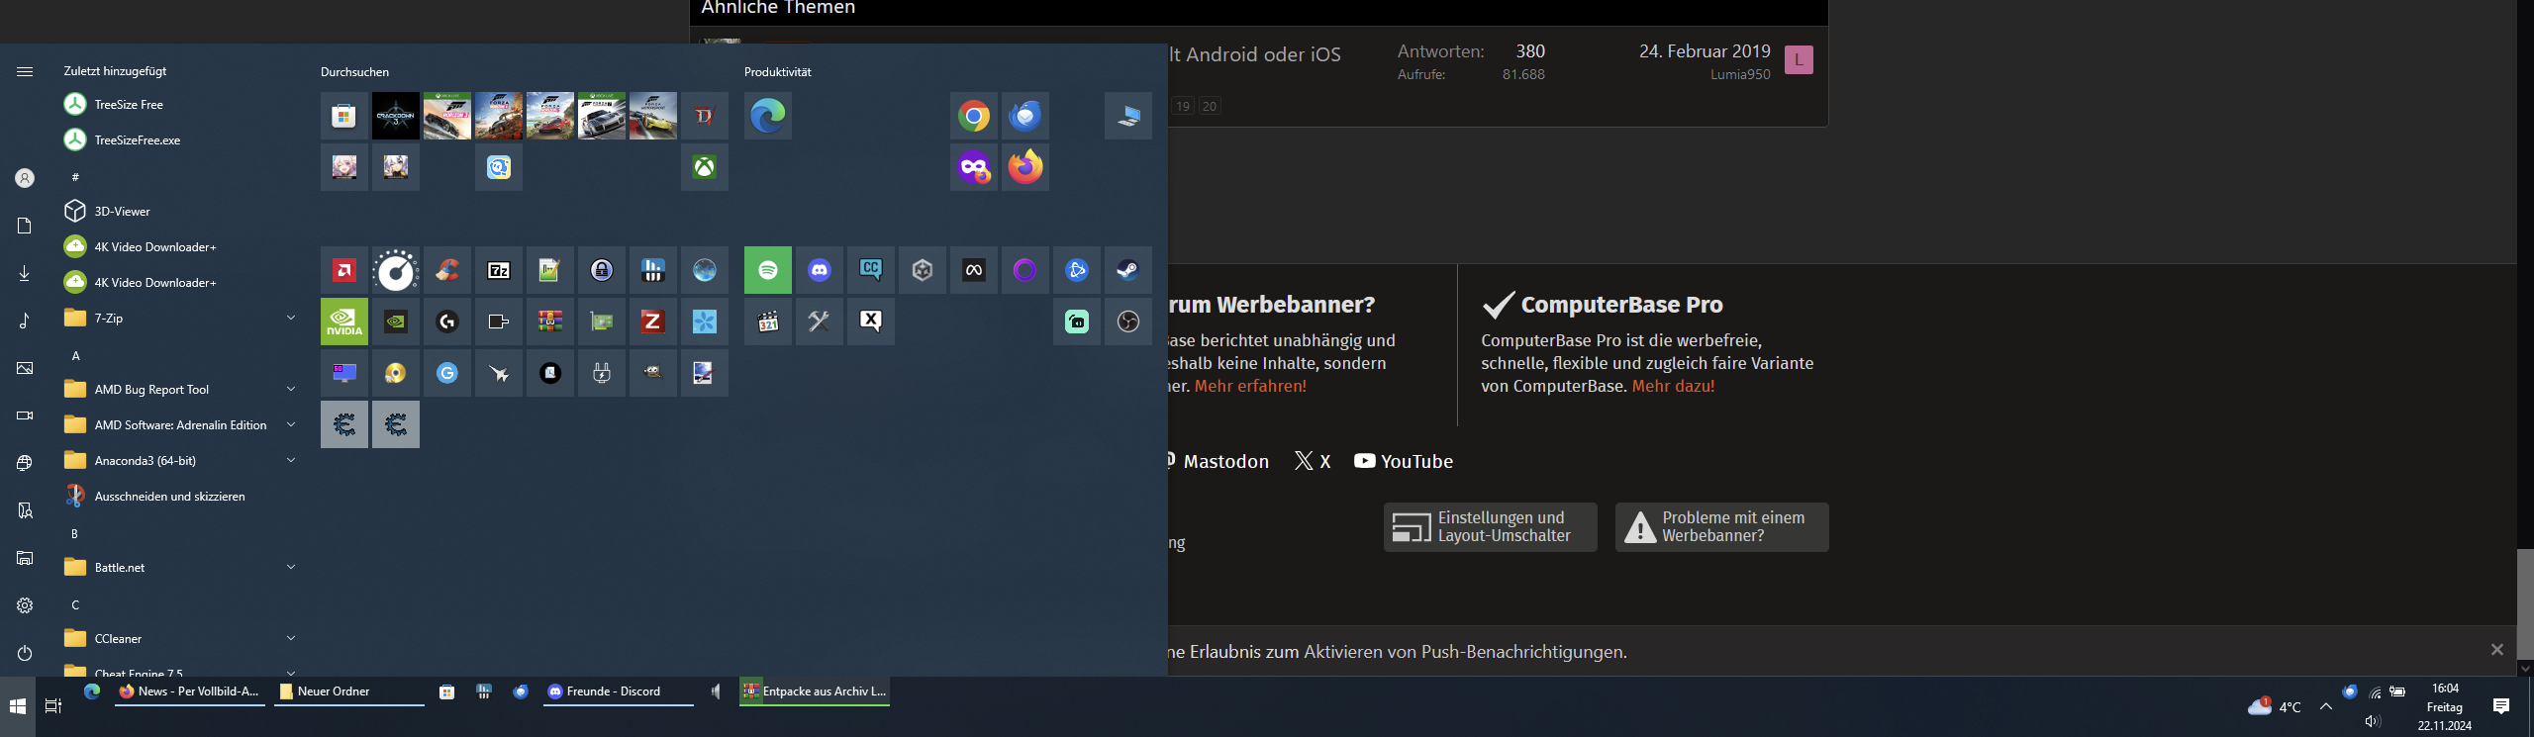Launch the OBS Studio tile

click(x=1127, y=322)
